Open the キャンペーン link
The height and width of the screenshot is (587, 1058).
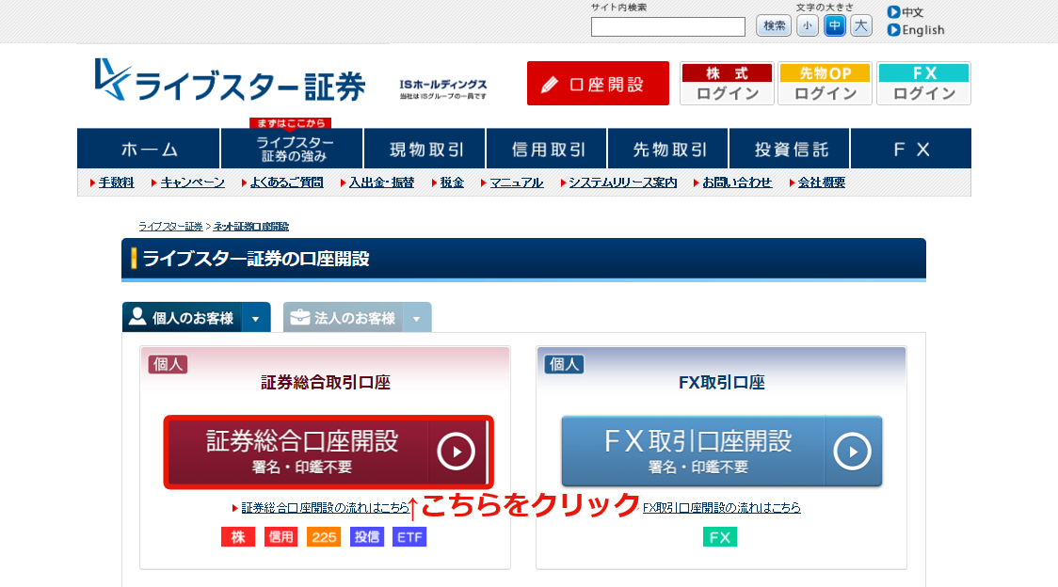coord(192,182)
